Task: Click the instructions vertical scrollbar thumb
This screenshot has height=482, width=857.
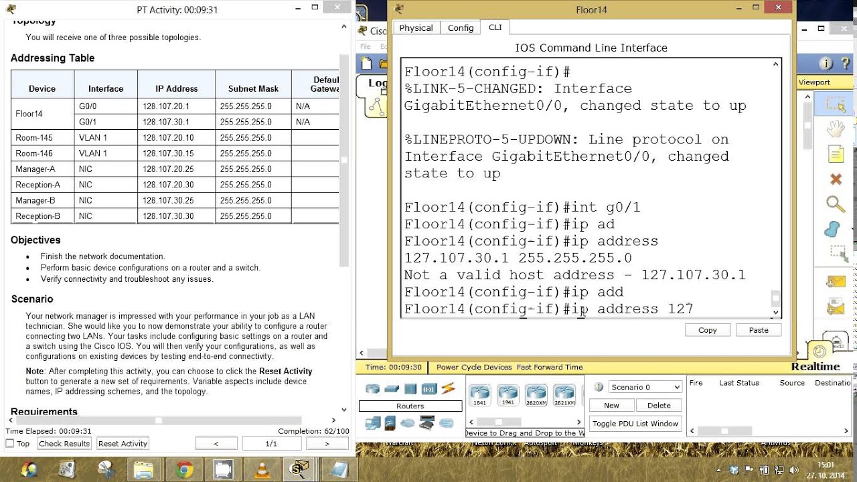Action: (x=344, y=159)
